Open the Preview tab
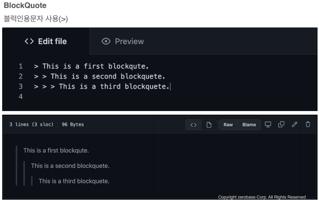Image resolution: width=319 pixels, height=200 pixels. click(x=123, y=41)
